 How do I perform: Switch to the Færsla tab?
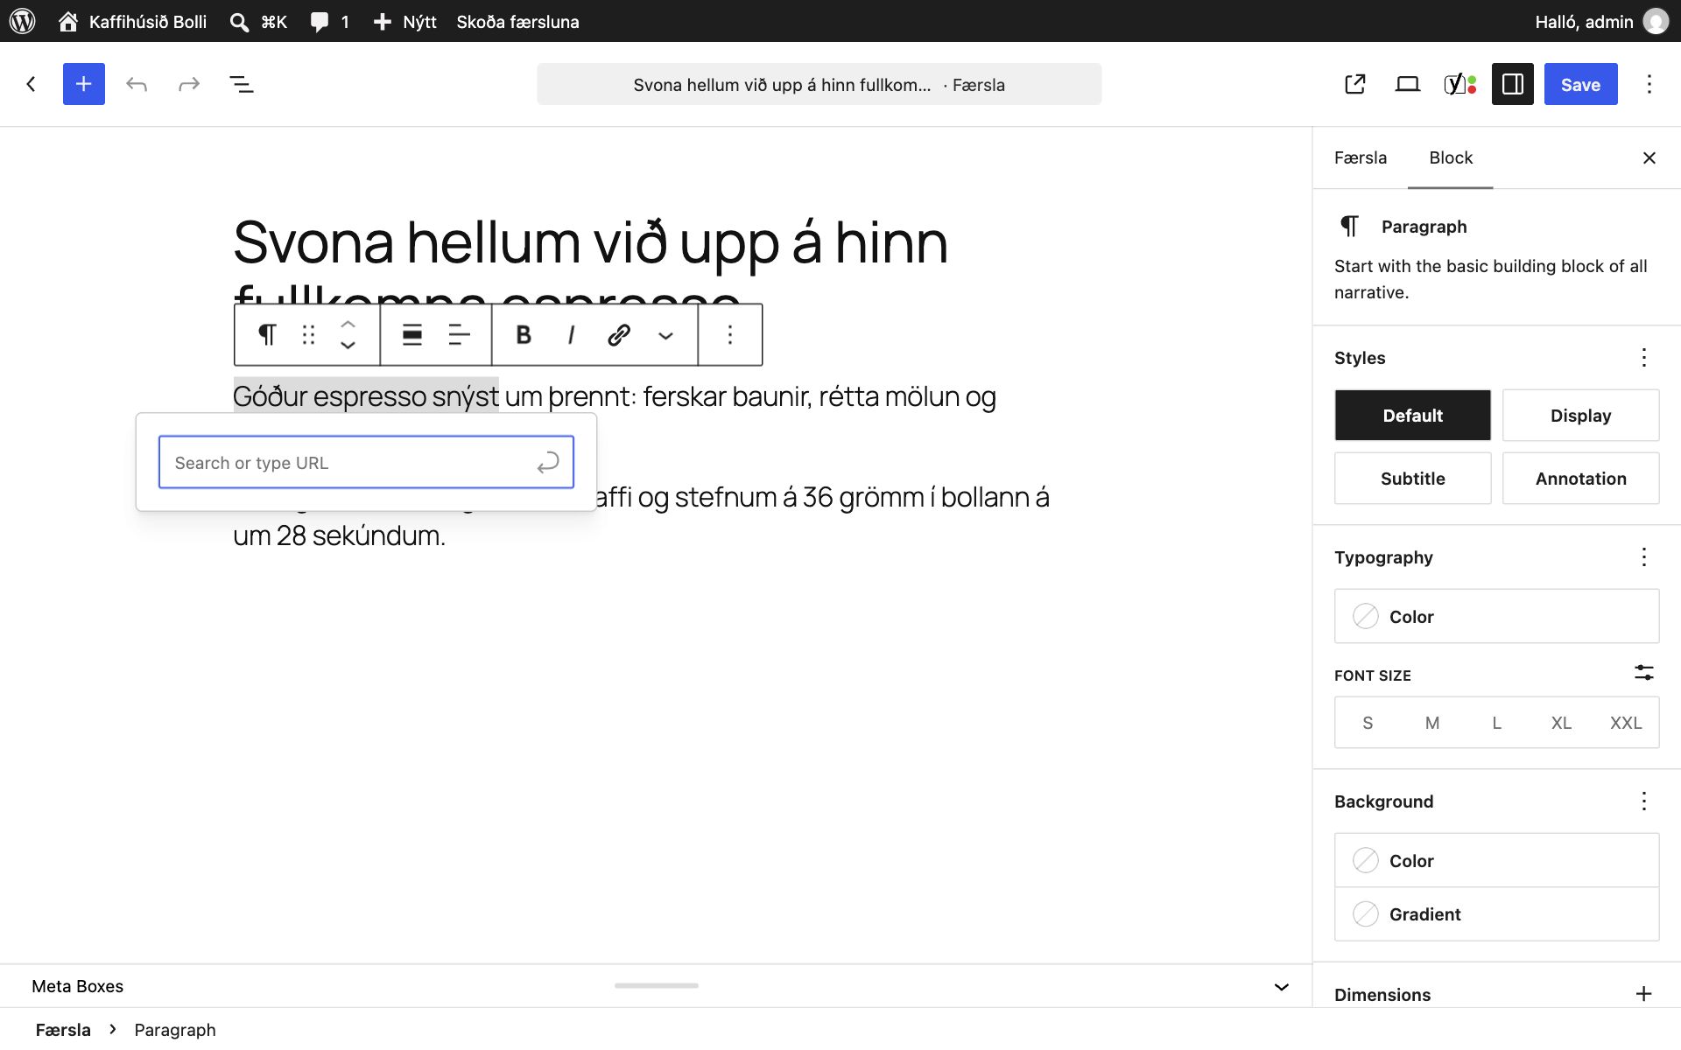pos(1361,157)
